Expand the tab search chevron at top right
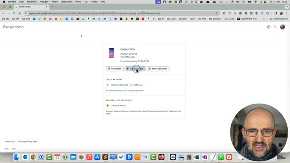The height and width of the screenshot is (163, 290). (x=287, y=7)
